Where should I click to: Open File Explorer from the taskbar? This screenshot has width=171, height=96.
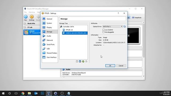[29, 93]
